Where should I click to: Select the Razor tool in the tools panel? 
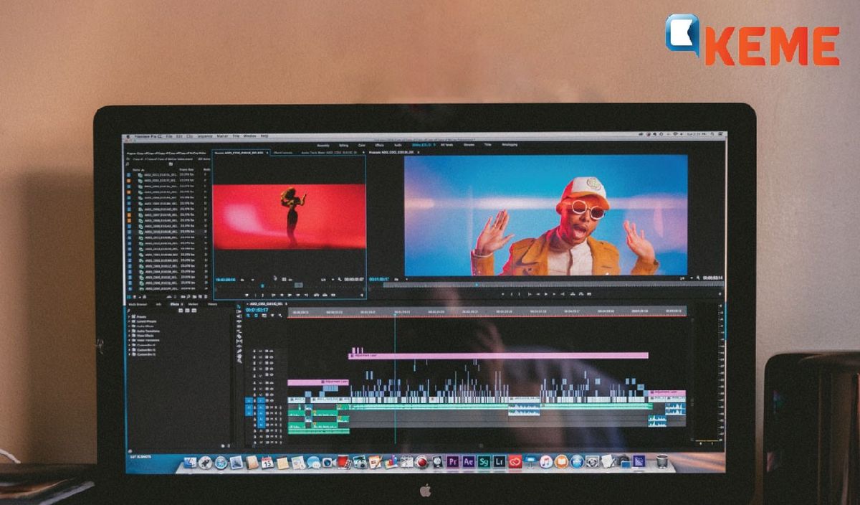239,336
